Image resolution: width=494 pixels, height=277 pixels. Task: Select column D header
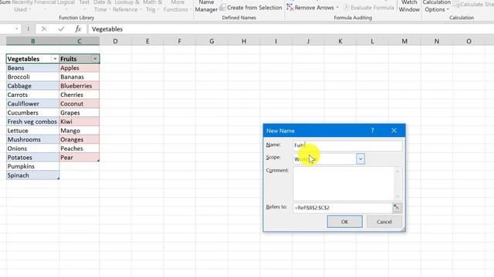115,41
